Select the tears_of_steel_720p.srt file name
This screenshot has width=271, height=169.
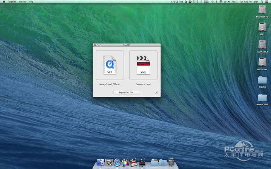click(x=110, y=84)
